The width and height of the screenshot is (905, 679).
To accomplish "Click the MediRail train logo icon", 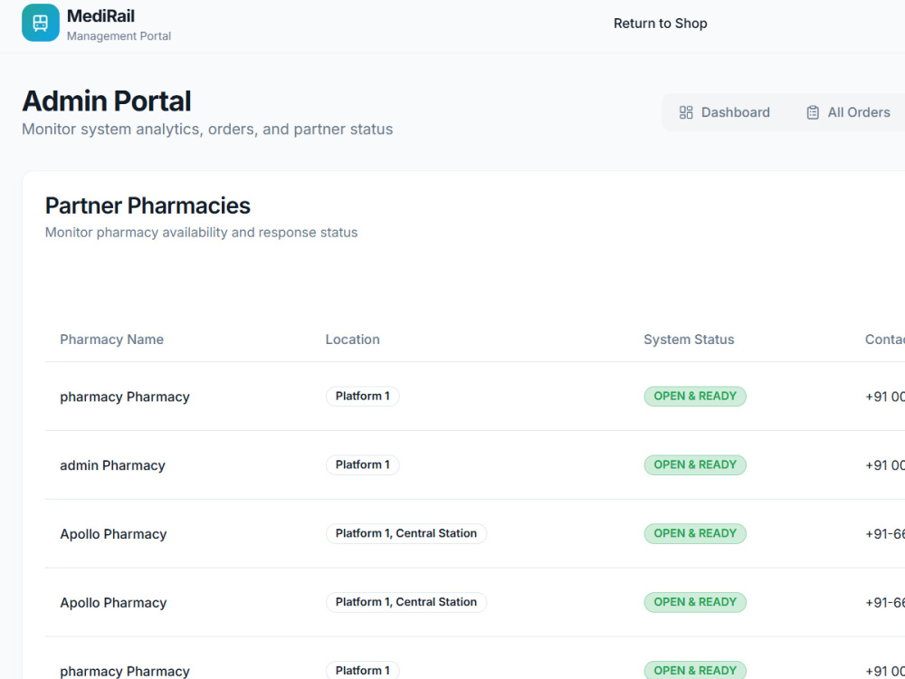I will coord(41,24).
